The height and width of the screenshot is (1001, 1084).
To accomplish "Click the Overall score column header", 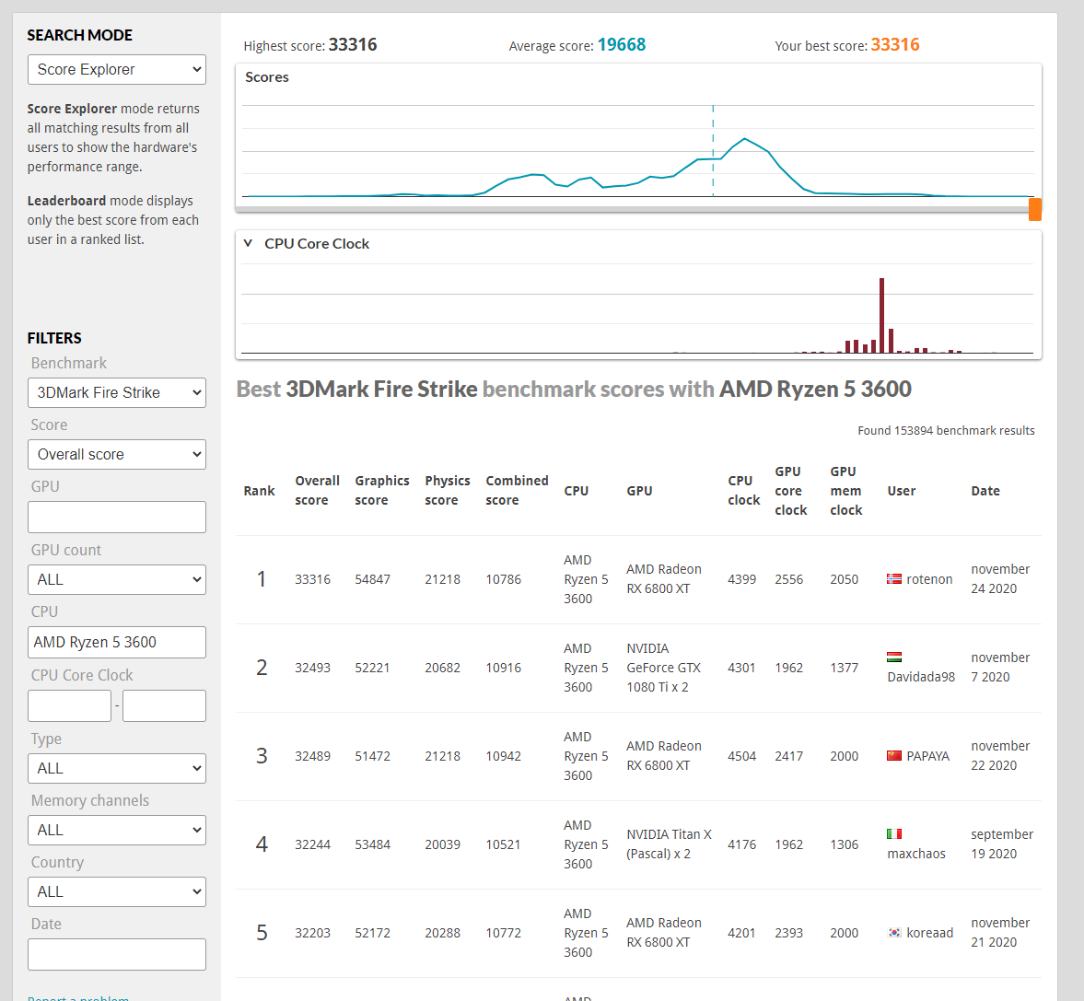I will [x=317, y=490].
